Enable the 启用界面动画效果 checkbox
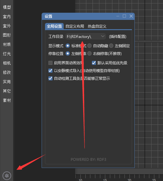163x181 pixels. pos(50,63)
